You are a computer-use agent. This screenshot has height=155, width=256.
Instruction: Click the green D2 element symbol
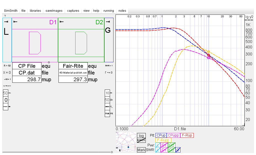tap(81, 43)
